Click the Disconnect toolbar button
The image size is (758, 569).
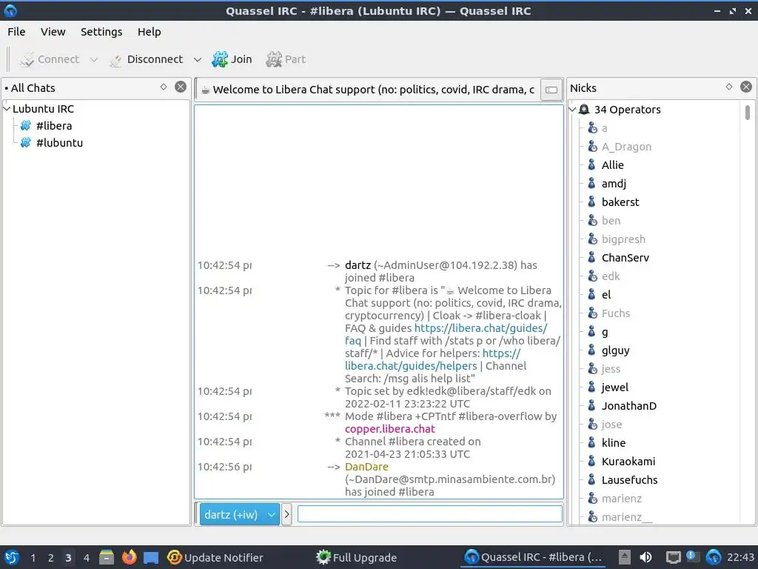point(147,59)
